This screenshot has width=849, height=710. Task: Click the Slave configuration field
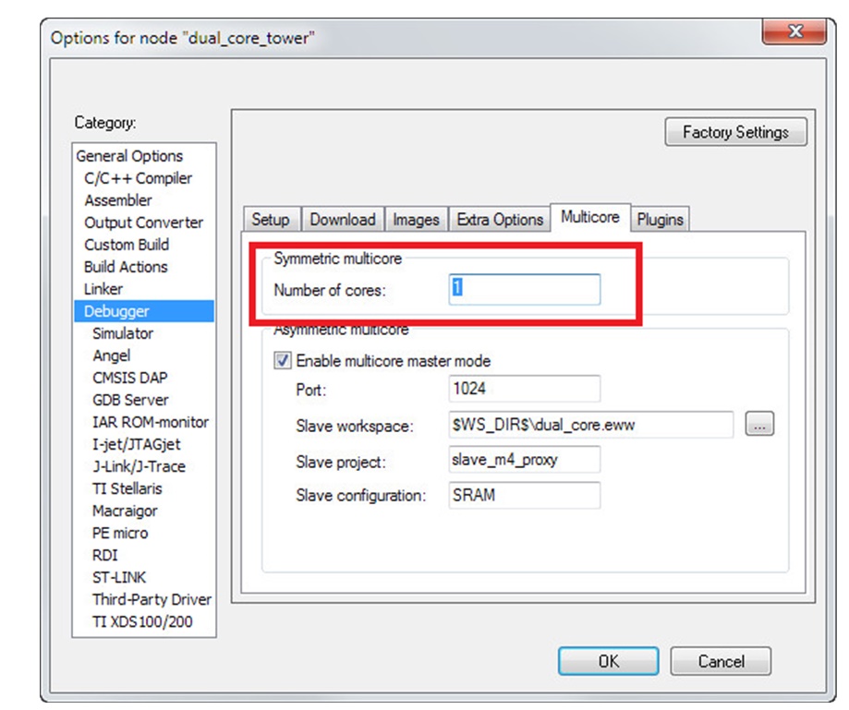coord(525,495)
